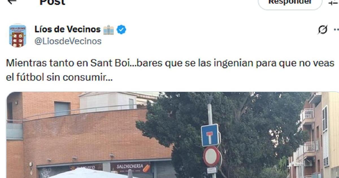Open the attached street photo
The image size is (339, 178).
pos(173,135)
